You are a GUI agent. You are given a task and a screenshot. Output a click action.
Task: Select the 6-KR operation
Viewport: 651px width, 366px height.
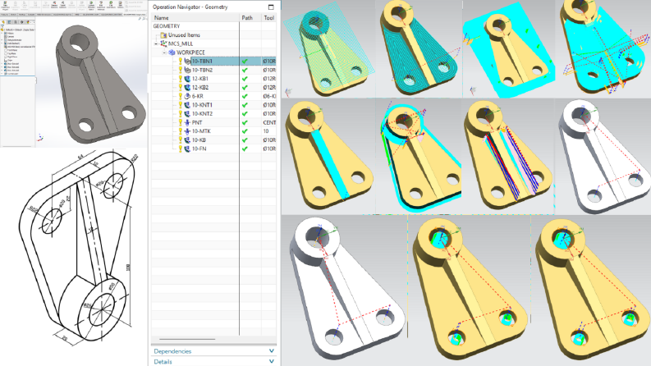(198, 96)
